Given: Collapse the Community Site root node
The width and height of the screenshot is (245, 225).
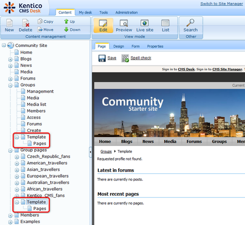Looking at the screenshot, I should click(4, 46).
